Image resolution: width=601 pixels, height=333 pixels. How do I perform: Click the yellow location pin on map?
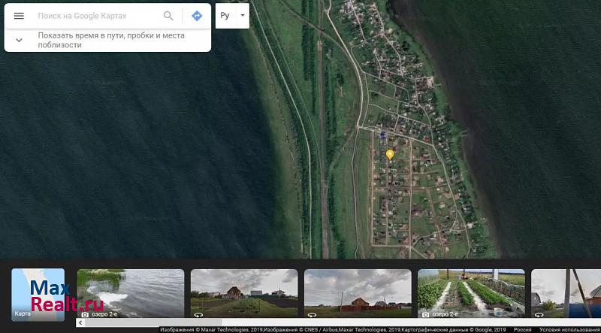[x=390, y=154]
